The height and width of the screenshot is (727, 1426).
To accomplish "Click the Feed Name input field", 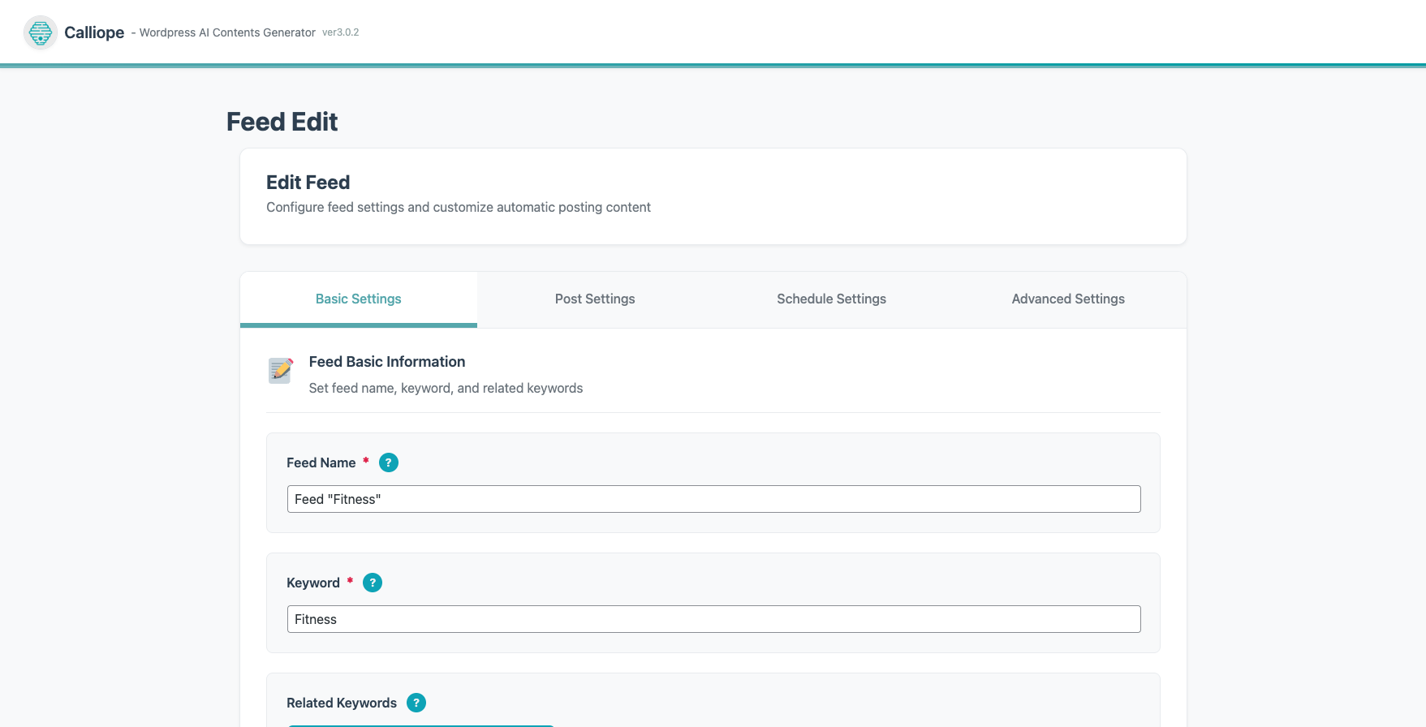I will 714,499.
